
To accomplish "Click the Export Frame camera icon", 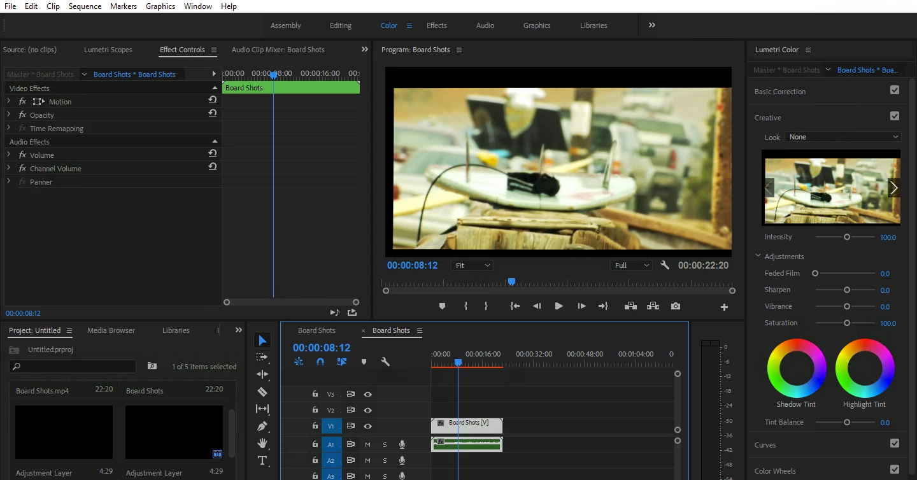I will tap(675, 306).
